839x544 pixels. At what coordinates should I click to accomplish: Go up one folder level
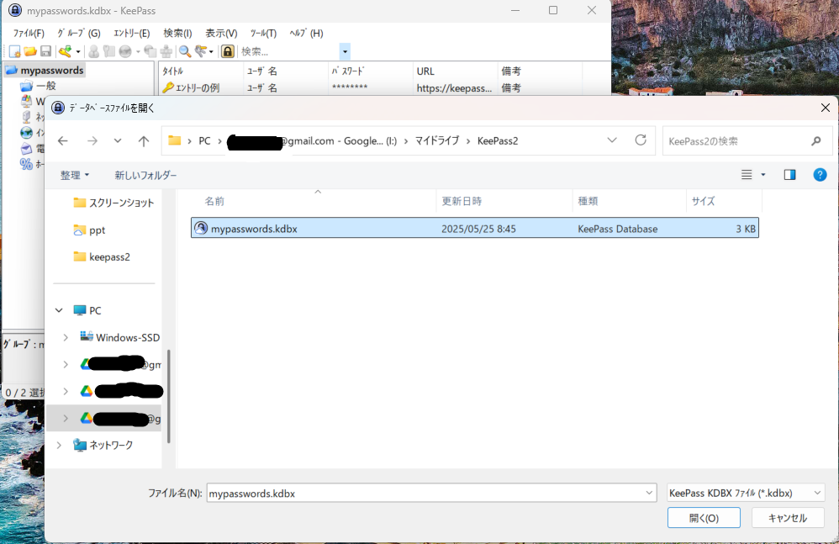tap(144, 140)
